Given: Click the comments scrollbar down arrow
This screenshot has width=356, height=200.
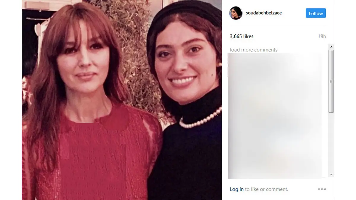Looking at the screenshot, I should point(331,174).
